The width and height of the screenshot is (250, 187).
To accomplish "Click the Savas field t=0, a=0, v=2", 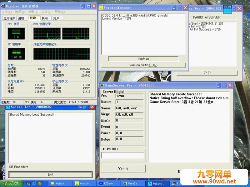I will click(129, 108).
